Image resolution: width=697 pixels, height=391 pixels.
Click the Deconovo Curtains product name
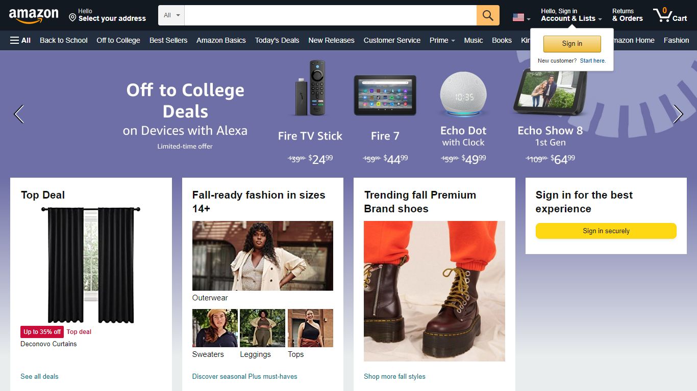tap(48, 344)
